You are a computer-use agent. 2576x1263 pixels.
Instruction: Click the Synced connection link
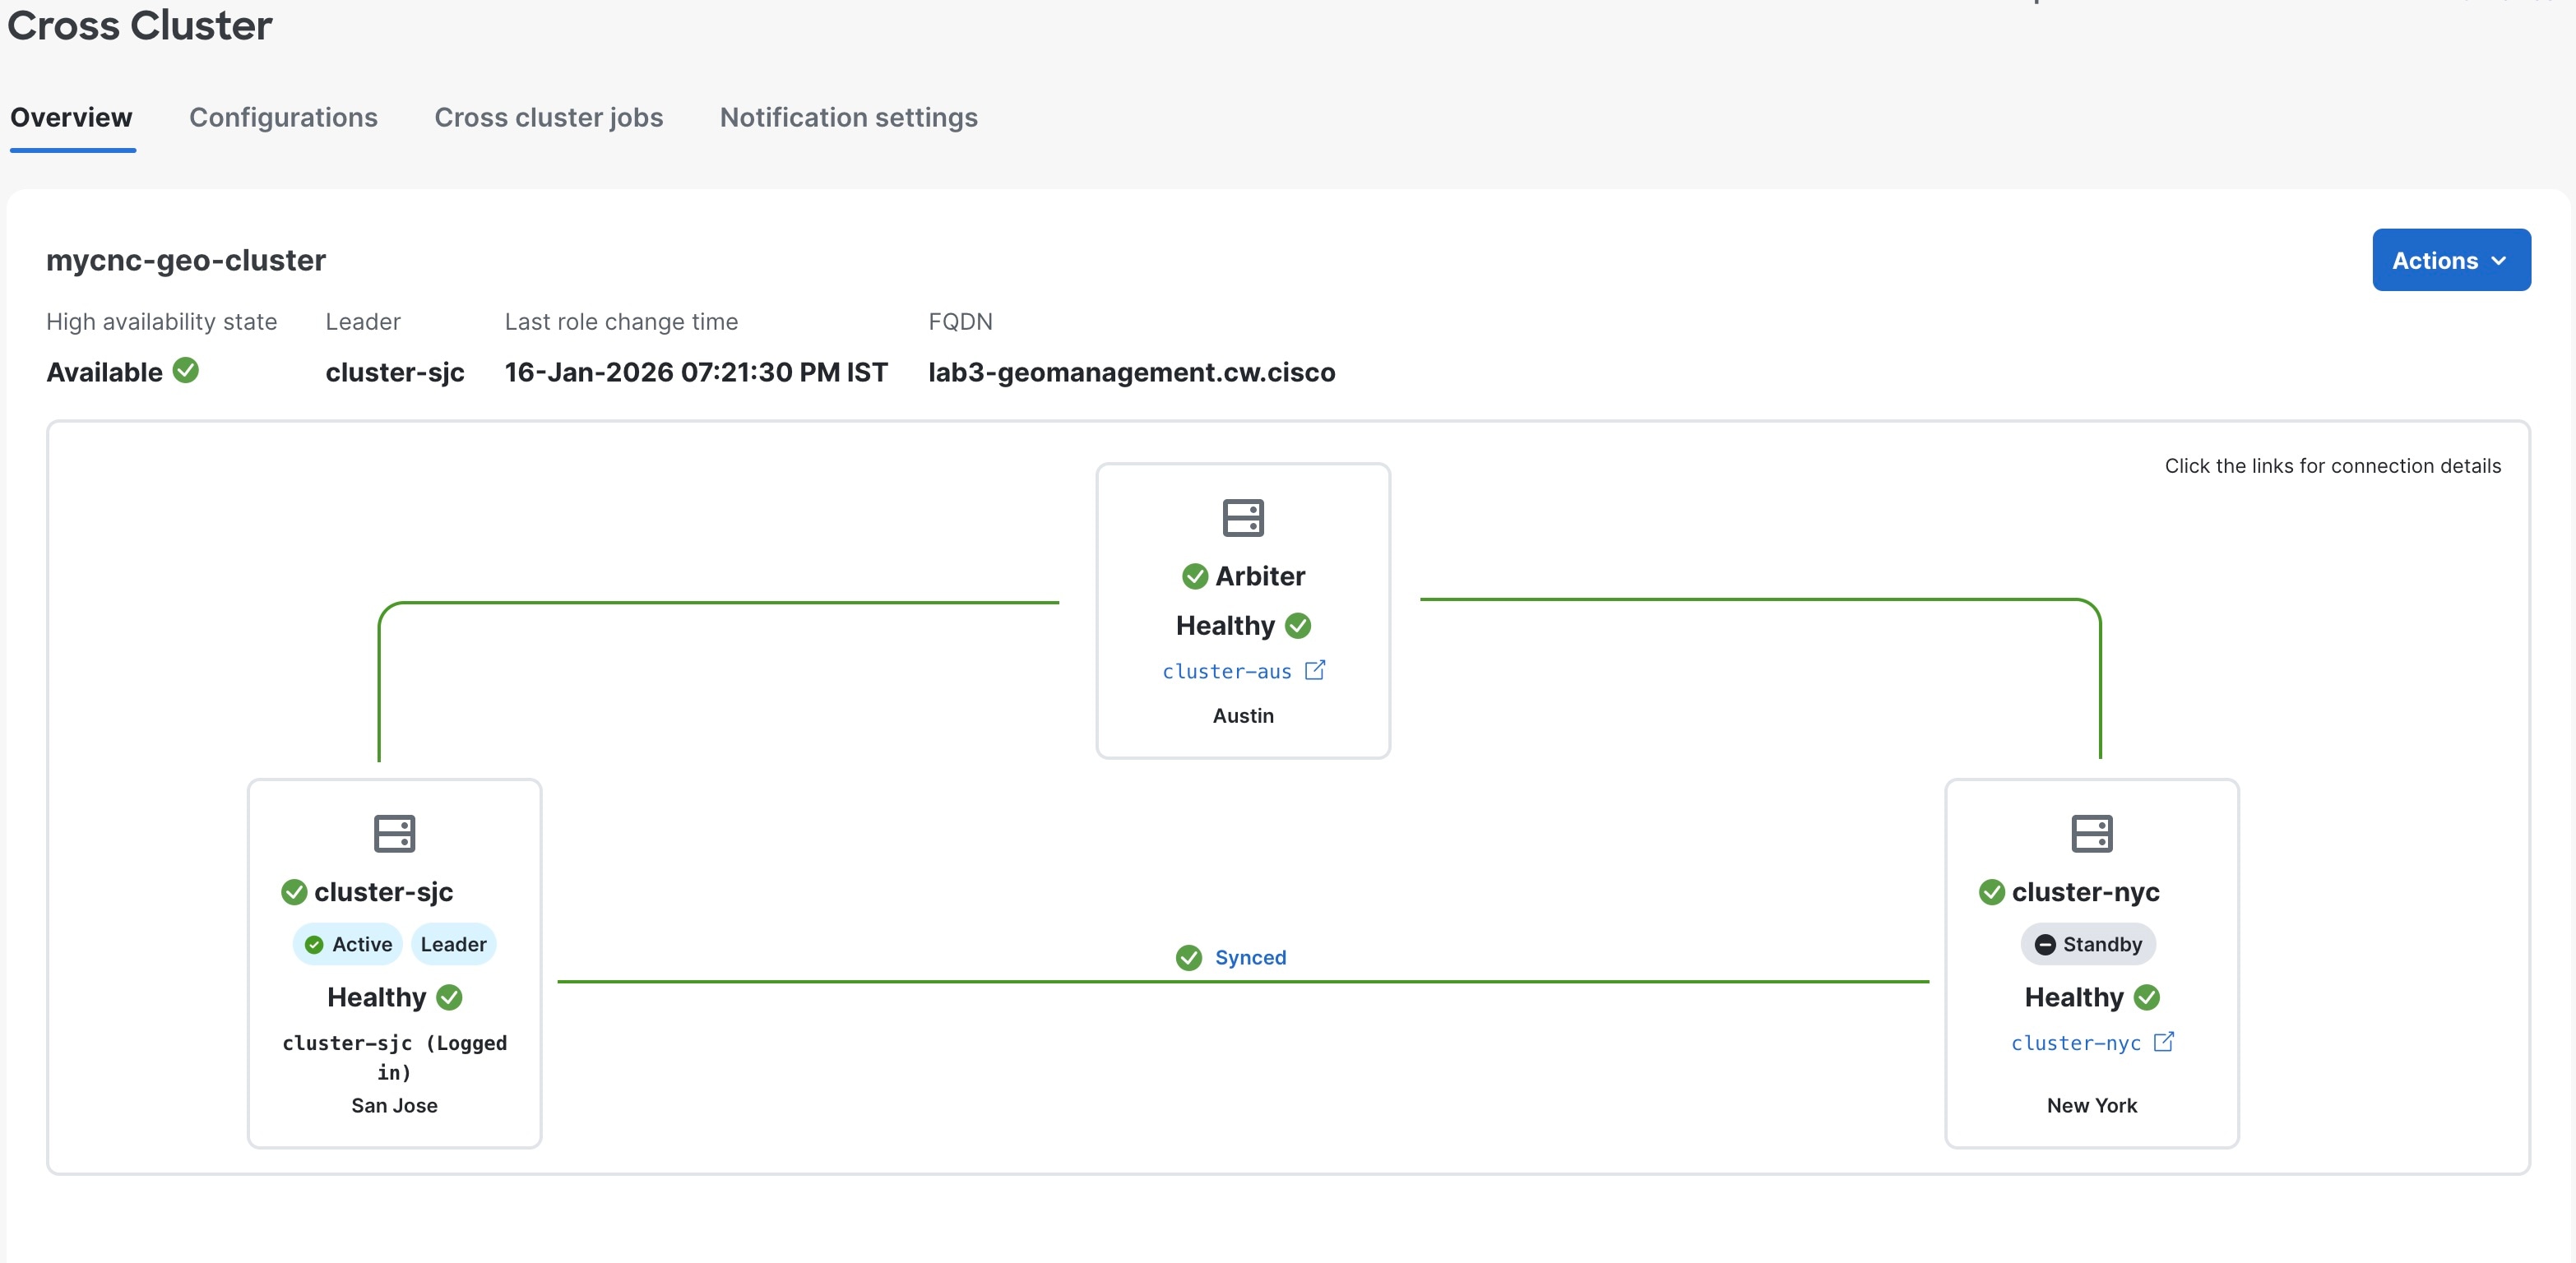tap(1250, 957)
